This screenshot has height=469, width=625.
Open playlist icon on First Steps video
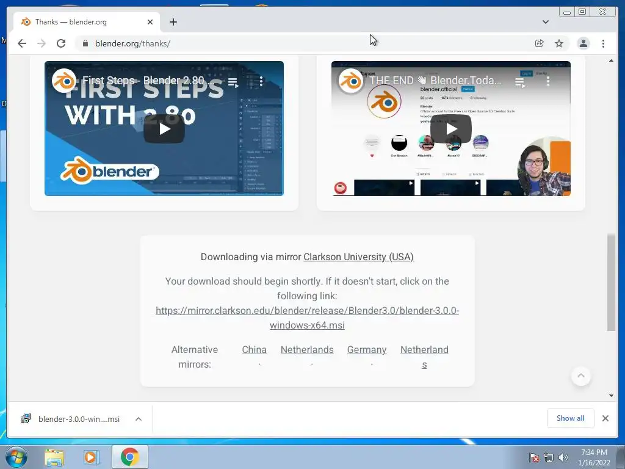click(233, 82)
